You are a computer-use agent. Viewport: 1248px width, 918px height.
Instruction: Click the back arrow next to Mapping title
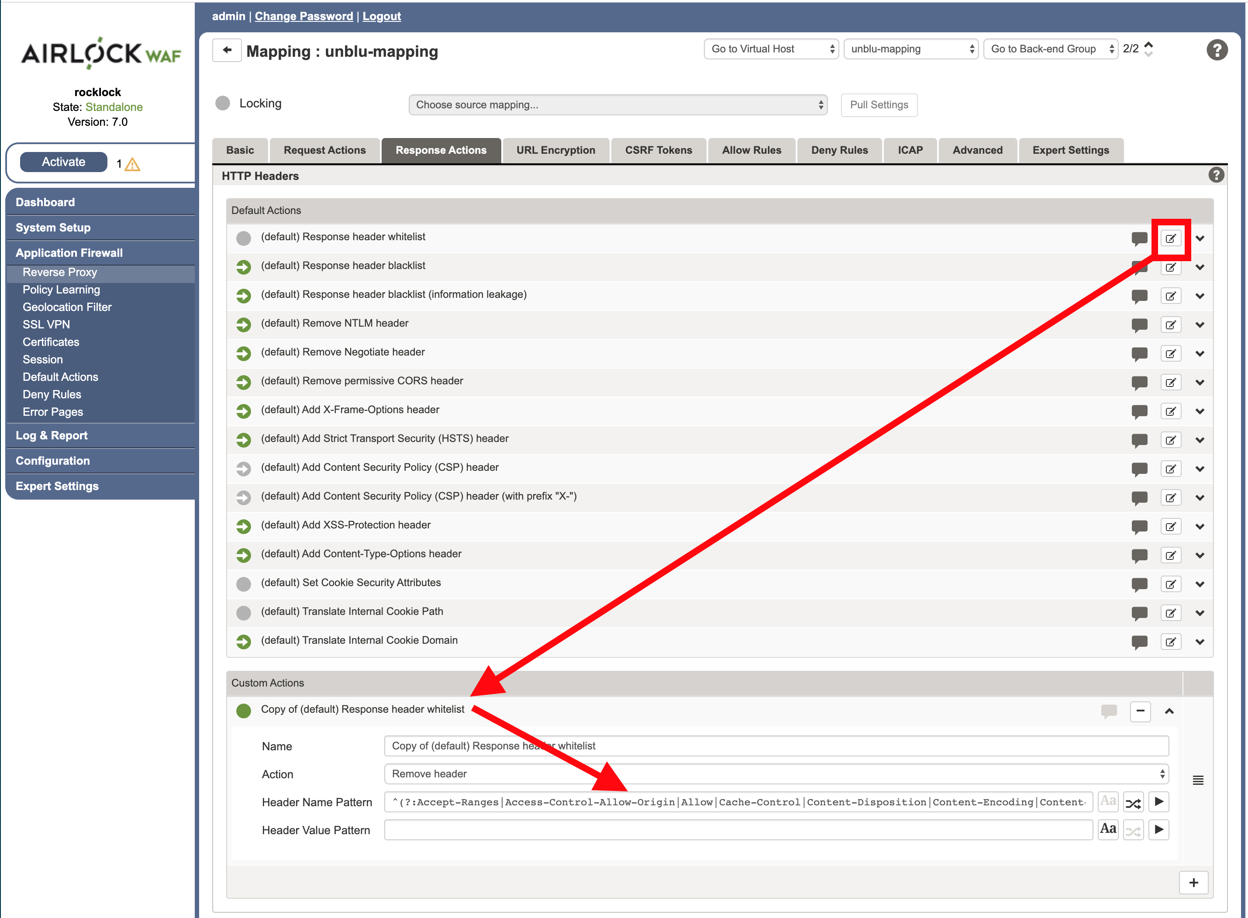[227, 50]
